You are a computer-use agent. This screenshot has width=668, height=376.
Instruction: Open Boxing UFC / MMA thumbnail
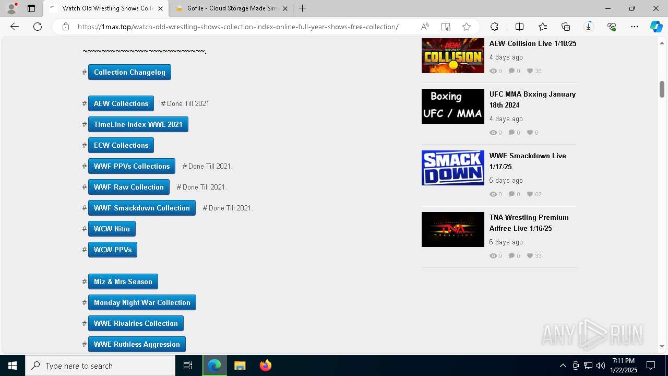453,106
